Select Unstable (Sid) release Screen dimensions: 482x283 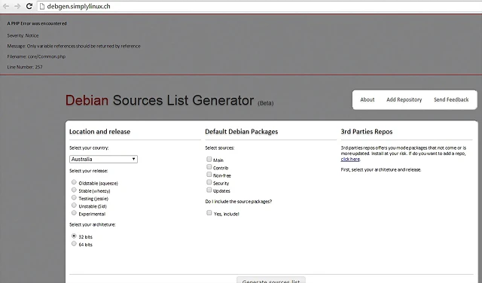click(x=74, y=205)
